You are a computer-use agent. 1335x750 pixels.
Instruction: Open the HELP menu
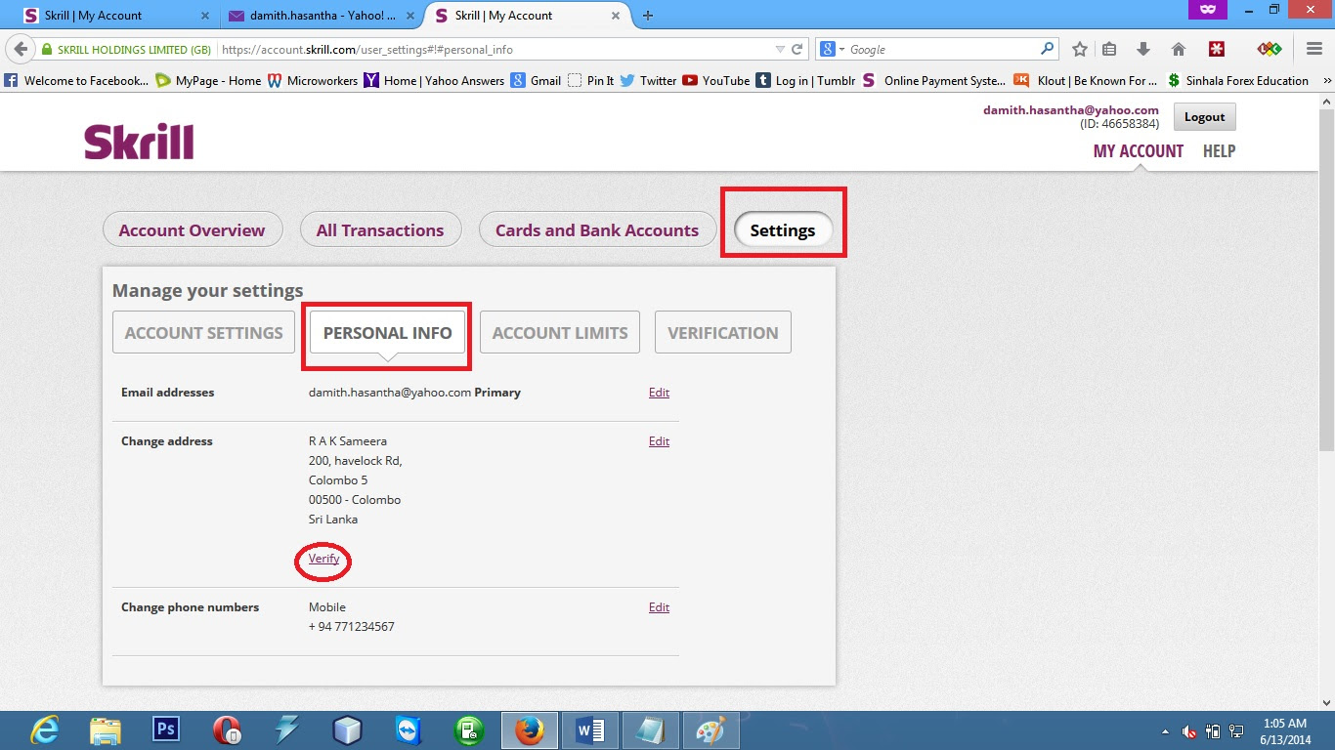[1219, 151]
